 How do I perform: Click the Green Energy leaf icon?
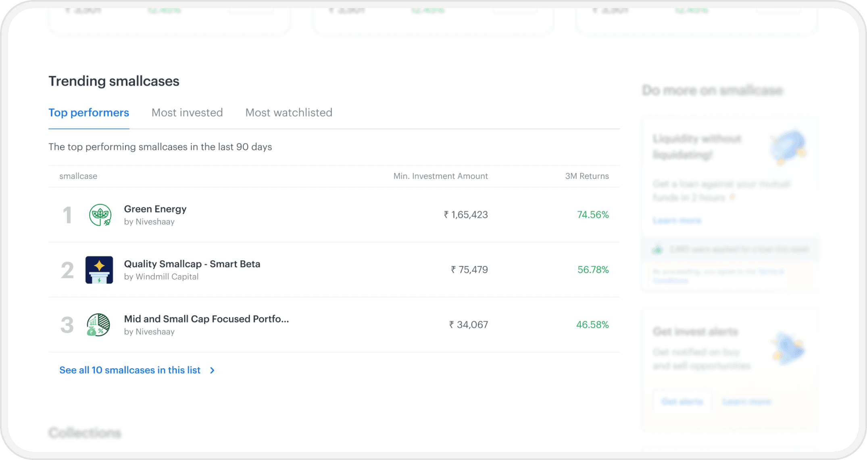[100, 215]
